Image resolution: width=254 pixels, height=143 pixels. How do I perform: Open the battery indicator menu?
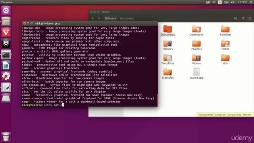pyautogui.click(x=226, y=2)
